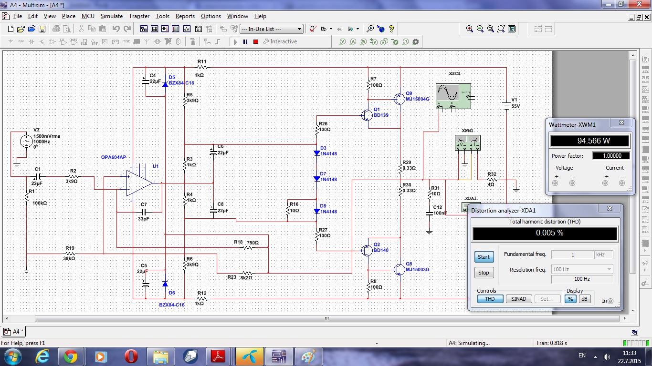Viewport: 652px width, 366px height.
Task: Open the Transfer menu
Action: (139, 16)
